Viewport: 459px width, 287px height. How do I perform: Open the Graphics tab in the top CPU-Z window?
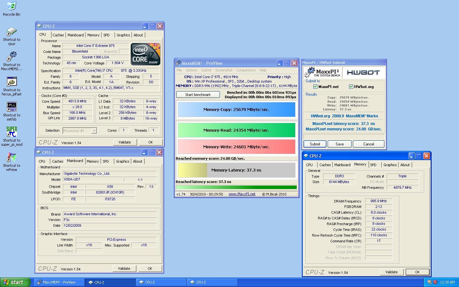[x=123, y=35]
